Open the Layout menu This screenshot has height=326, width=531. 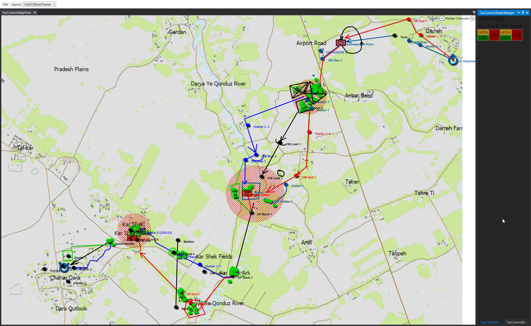click(x=16, y=4)
